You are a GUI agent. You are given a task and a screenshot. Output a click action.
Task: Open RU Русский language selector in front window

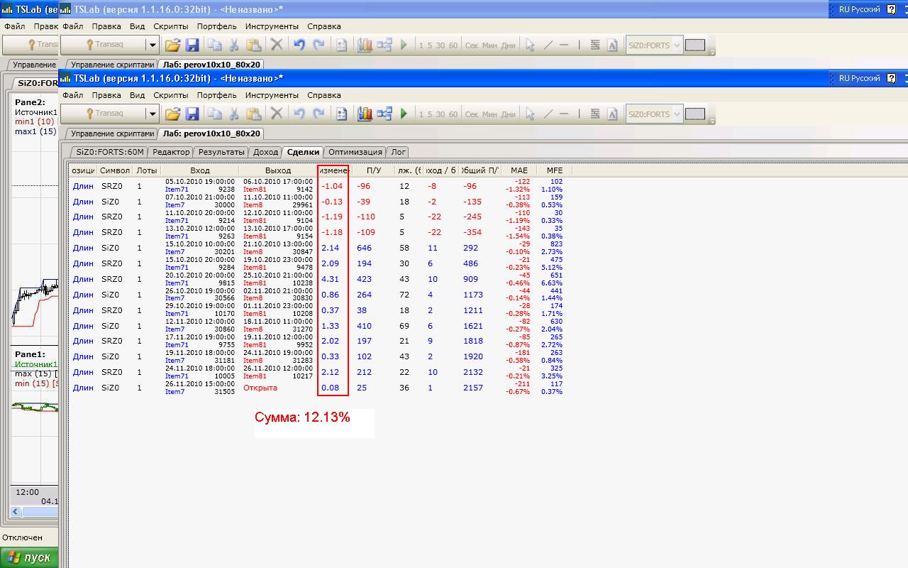[859, 78]
